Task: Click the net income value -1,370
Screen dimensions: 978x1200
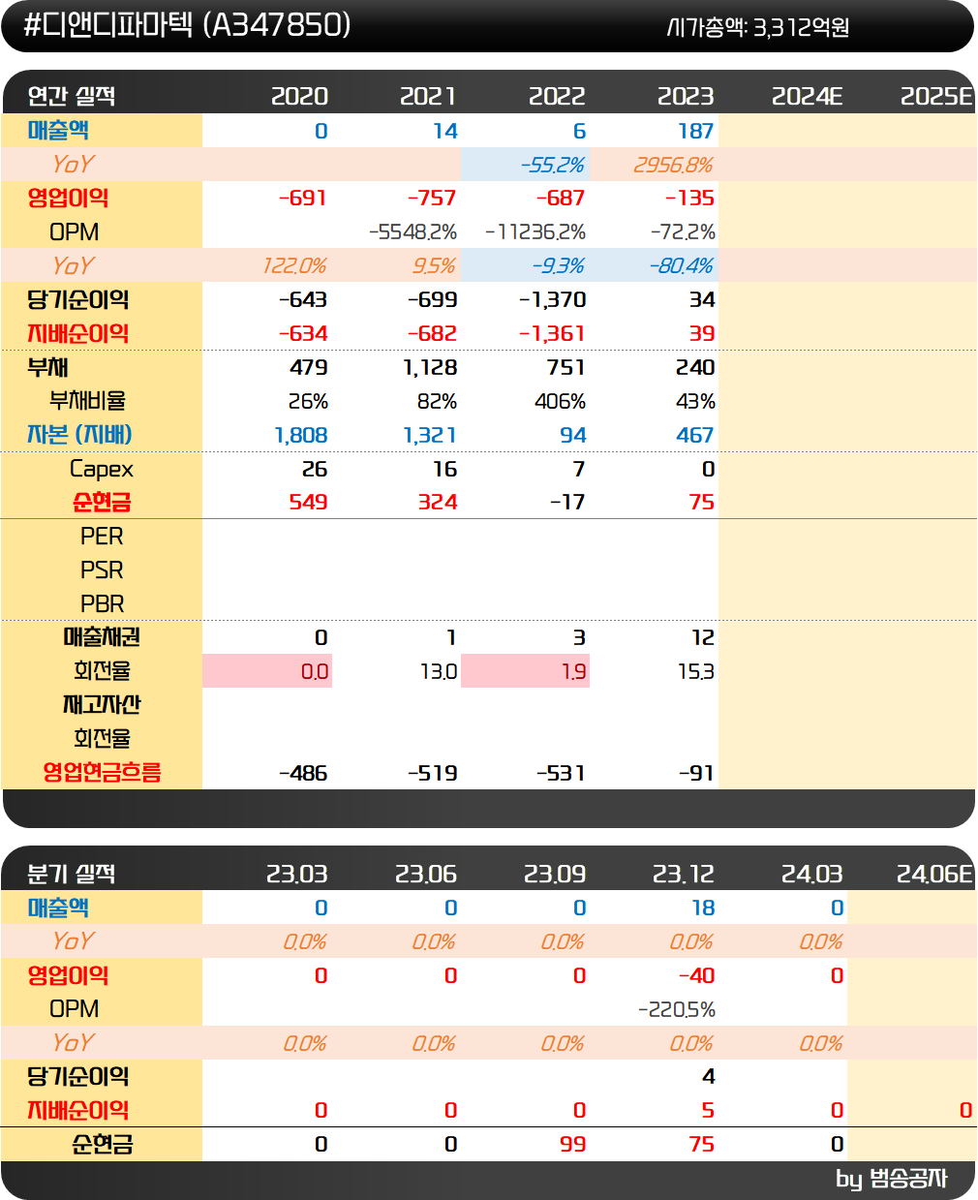Action: [x=553, y=299]
